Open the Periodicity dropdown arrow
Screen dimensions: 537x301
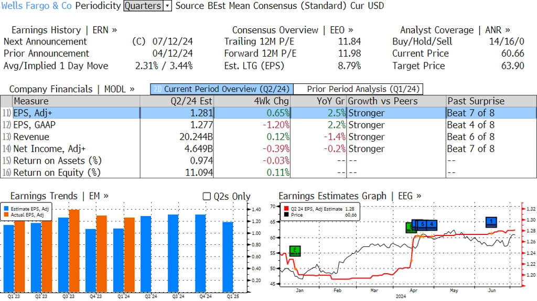[167, 6]
